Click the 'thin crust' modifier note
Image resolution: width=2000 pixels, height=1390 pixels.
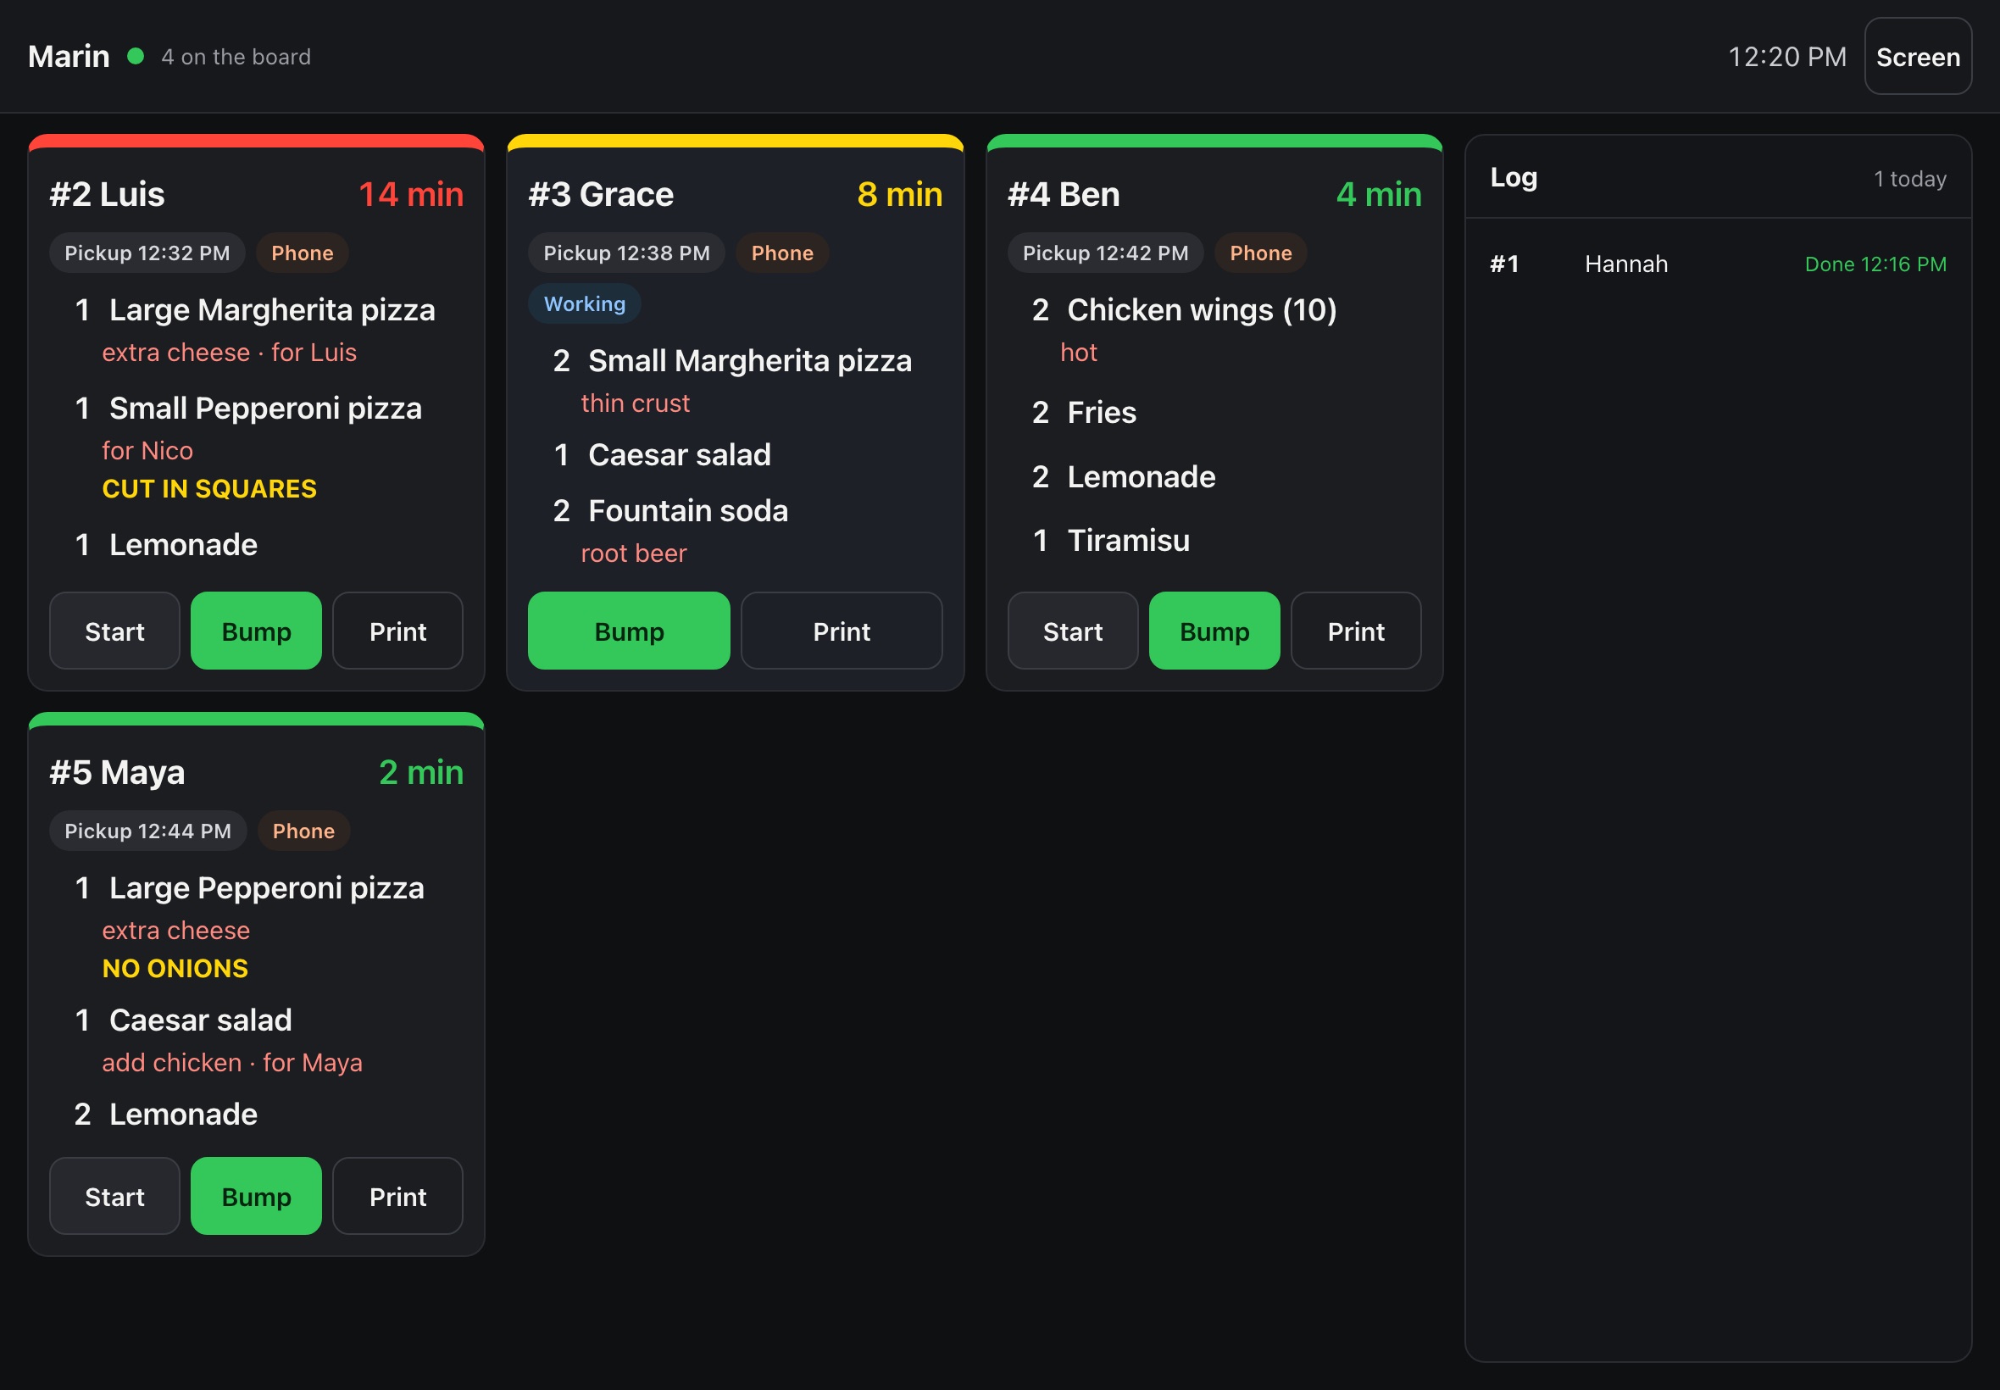tap(635, 403)
